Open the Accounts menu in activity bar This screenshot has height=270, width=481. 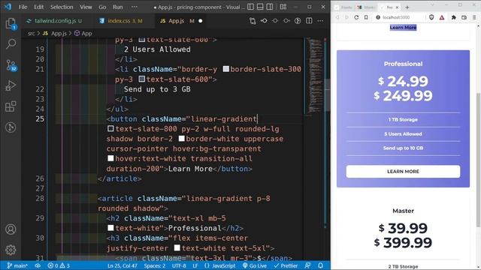point(11,229)
